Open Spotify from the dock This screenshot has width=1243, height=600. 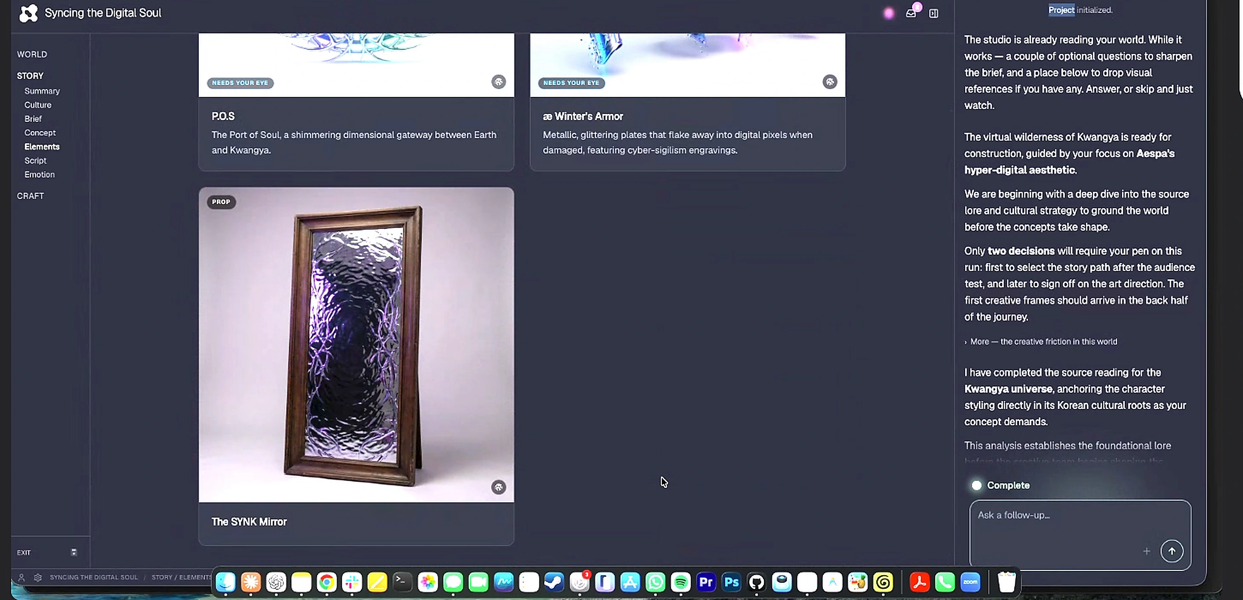tap(680, 582)
